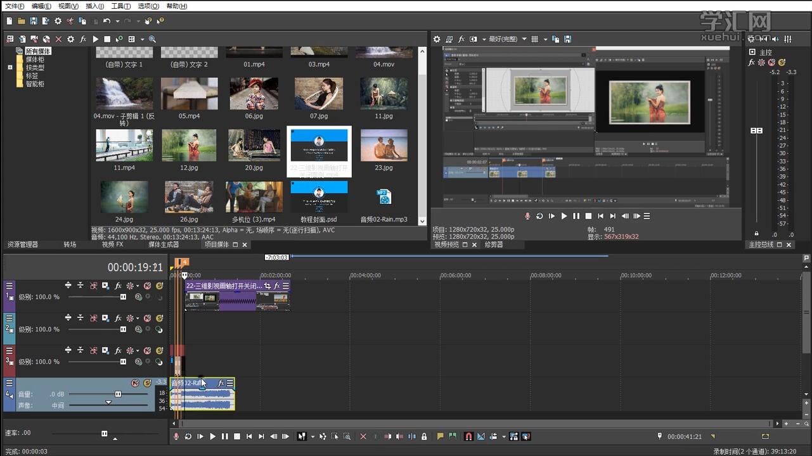Switch to the 转场 tab
Screen dimensions: 812x456
[70, 244]
